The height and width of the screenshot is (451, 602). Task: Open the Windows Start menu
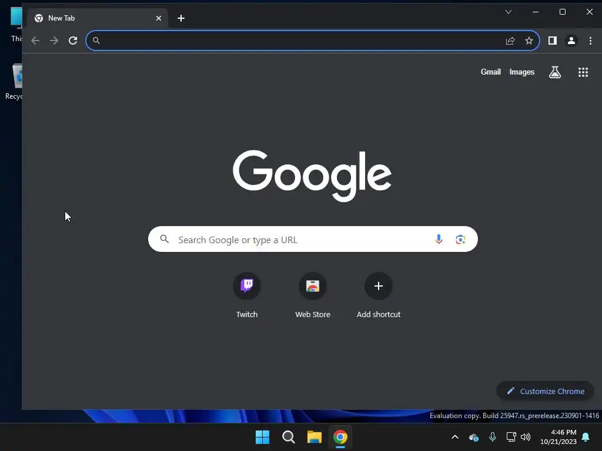coord(263,437)
